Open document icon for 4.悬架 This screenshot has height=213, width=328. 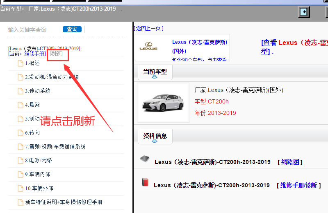[20, 105]
